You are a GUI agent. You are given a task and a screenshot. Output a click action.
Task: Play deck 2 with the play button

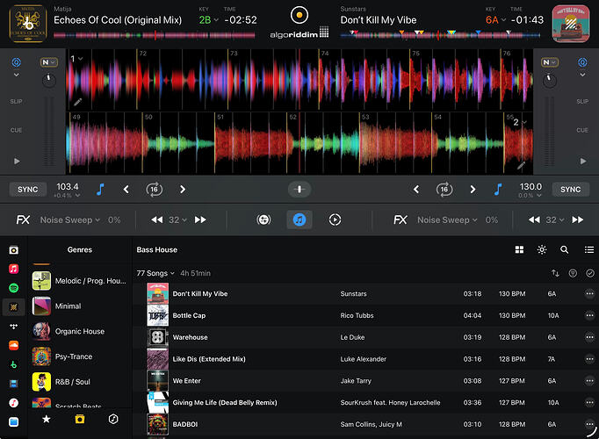(583, 161)
